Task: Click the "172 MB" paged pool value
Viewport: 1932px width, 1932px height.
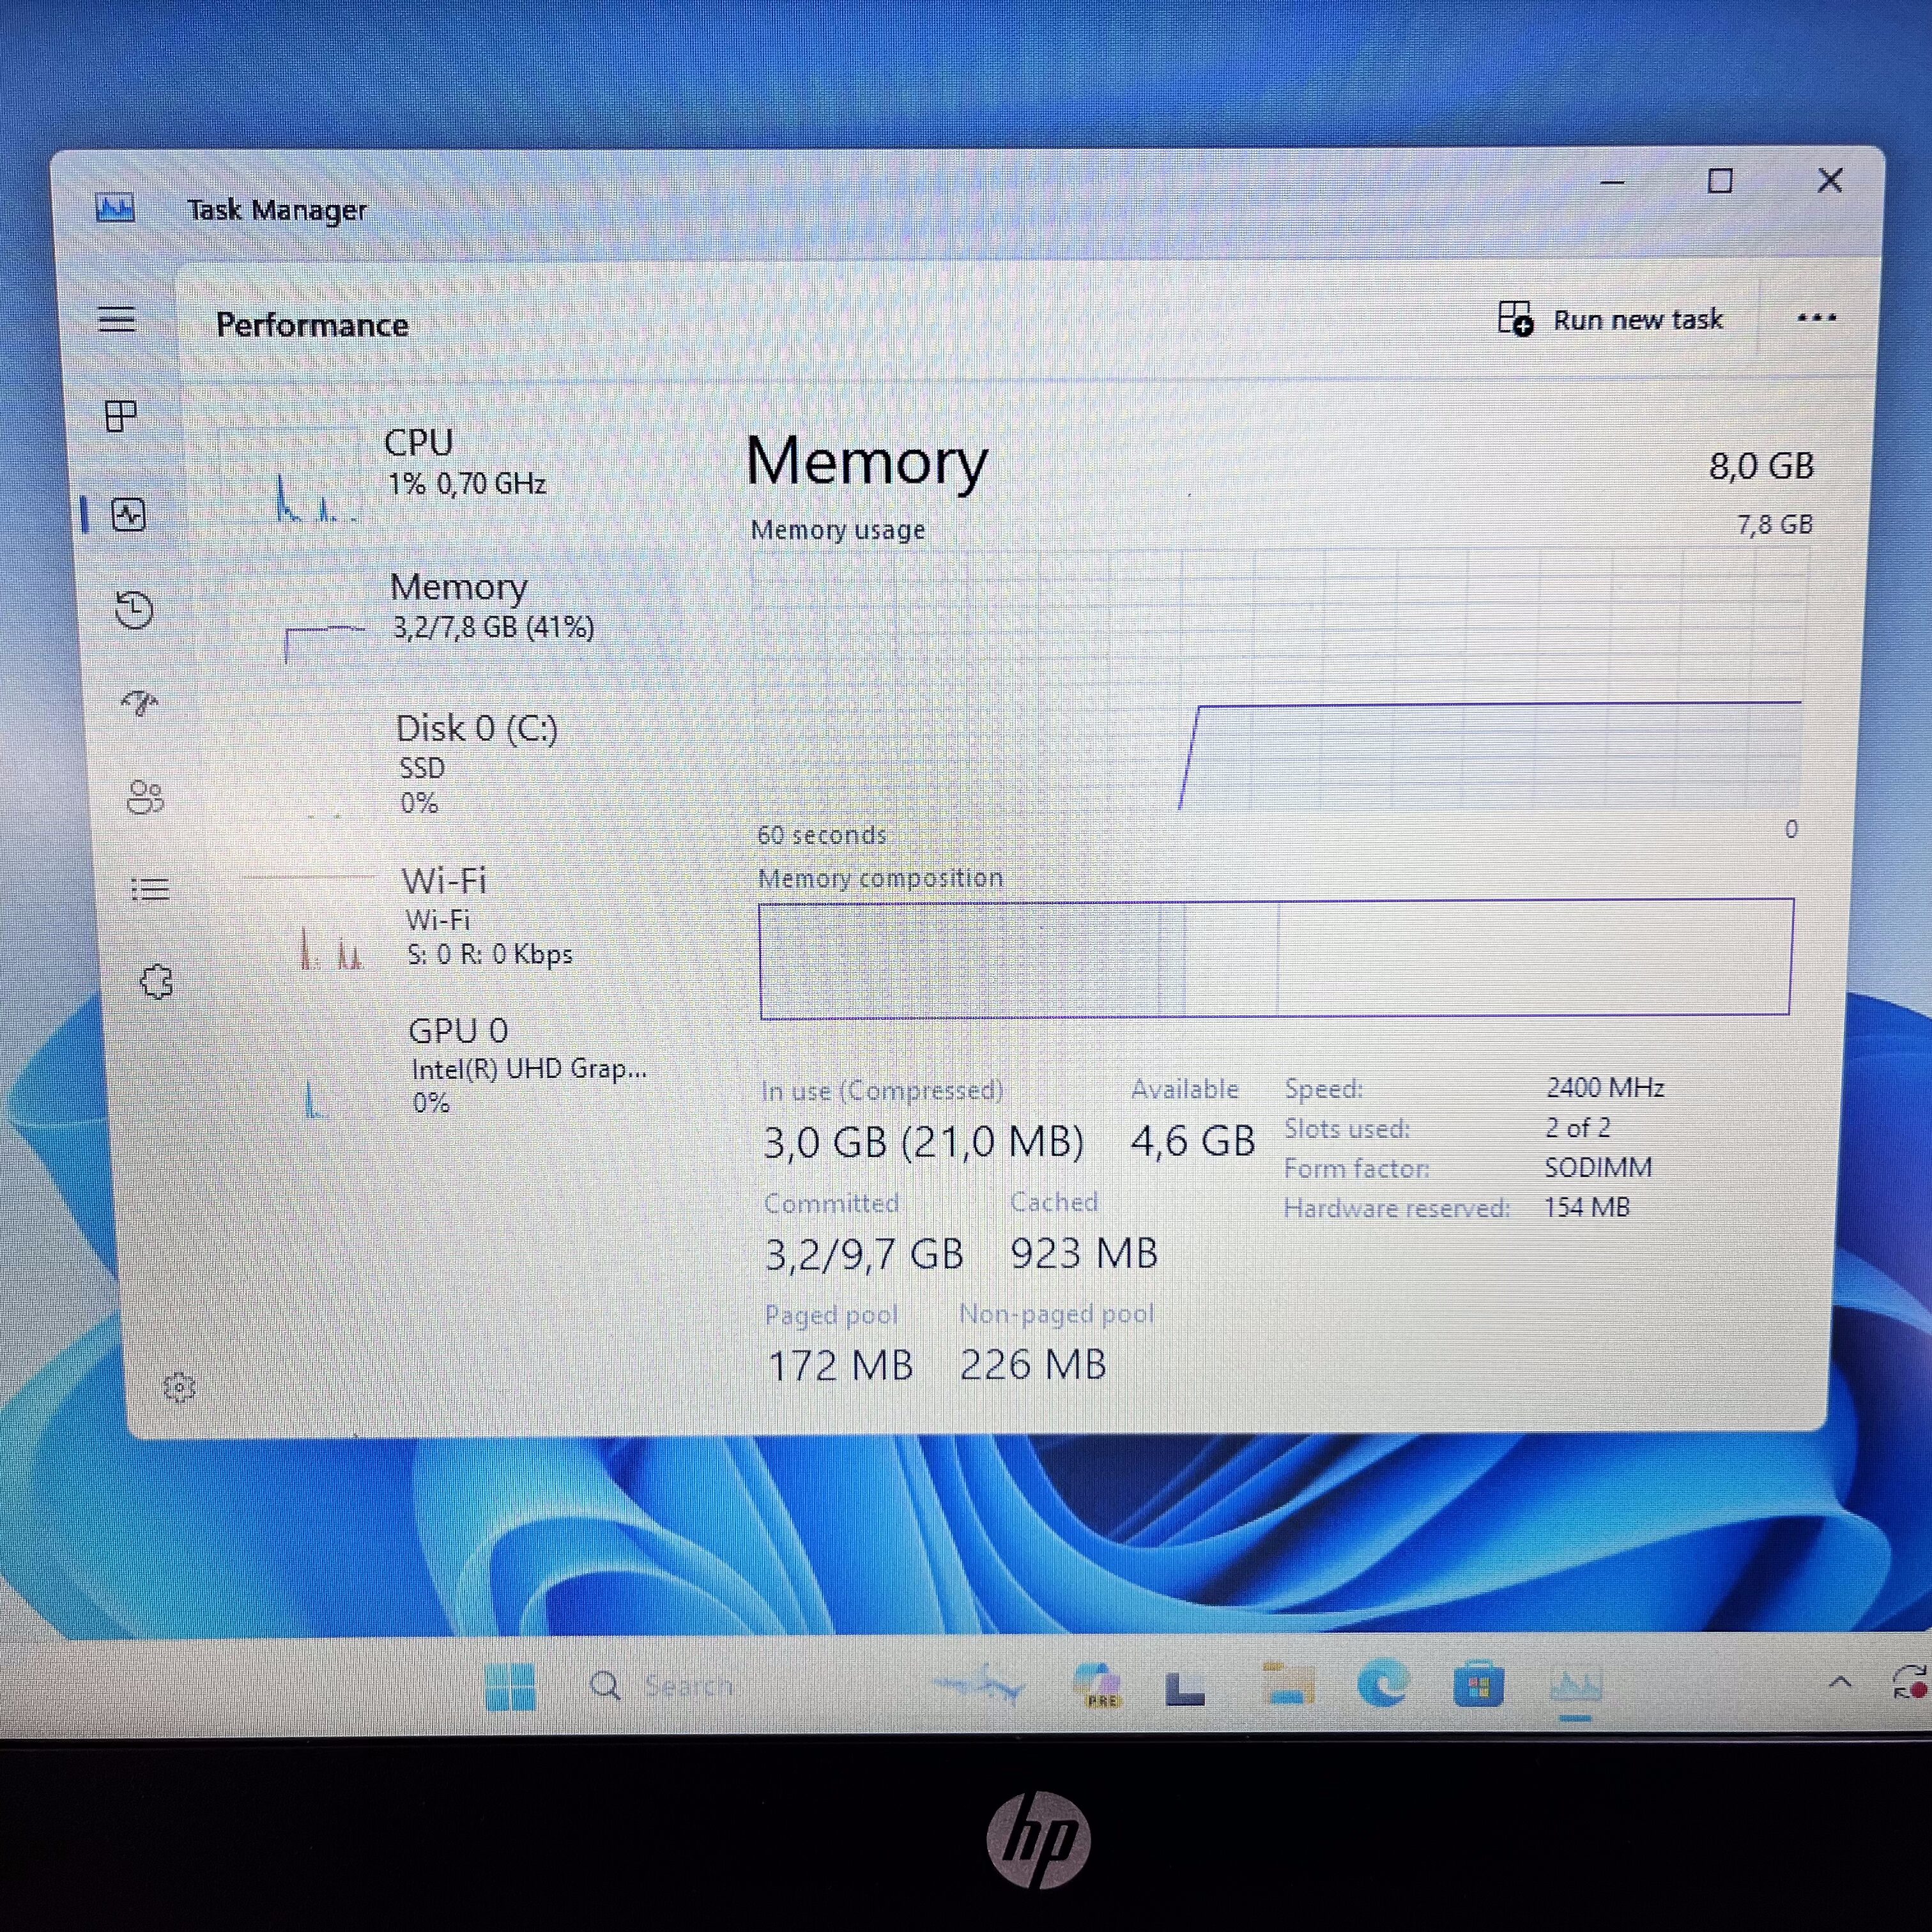Action: 840,1365
